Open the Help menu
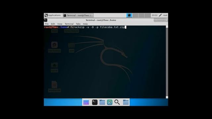Viewport: 212px width, 119px height. (85, 24)
